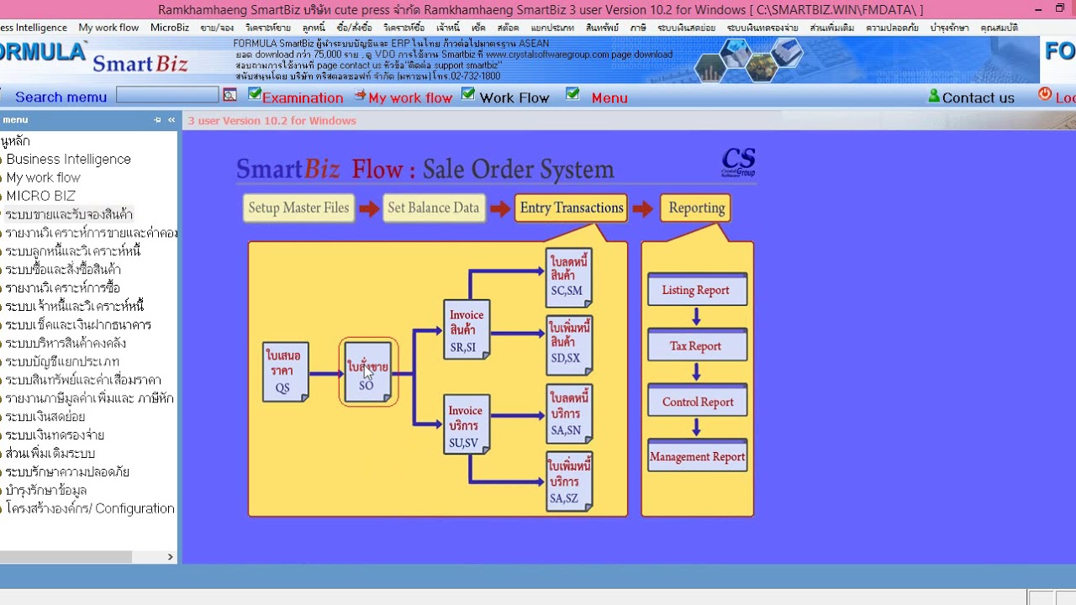Image resolution: width=1076 pixels, height=605 pixels.
Task: Open the เจ้าหนี้ menu
Action: [x=448, y=28]
